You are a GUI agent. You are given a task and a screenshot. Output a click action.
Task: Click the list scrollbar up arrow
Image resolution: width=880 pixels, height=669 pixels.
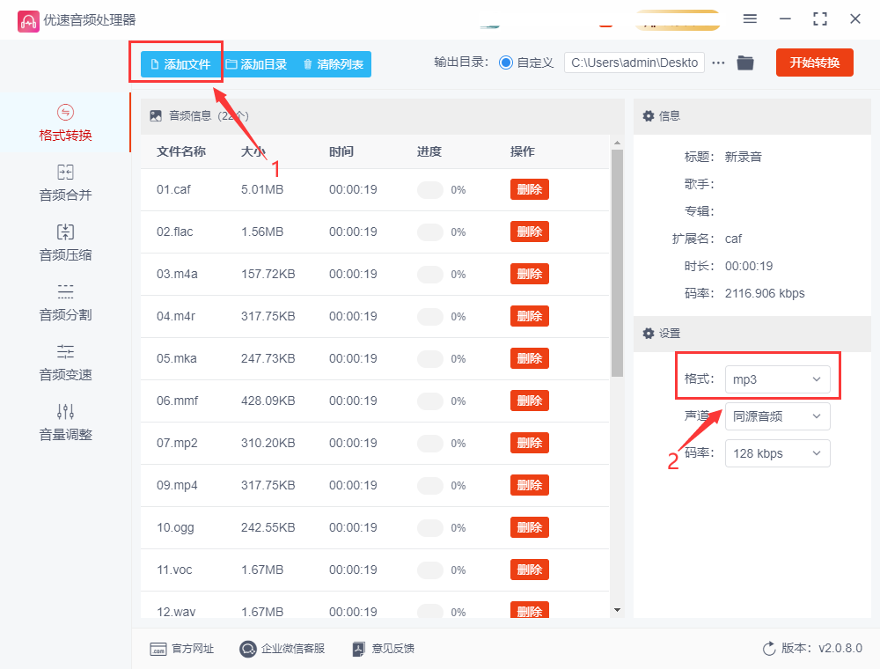(617, 143)
